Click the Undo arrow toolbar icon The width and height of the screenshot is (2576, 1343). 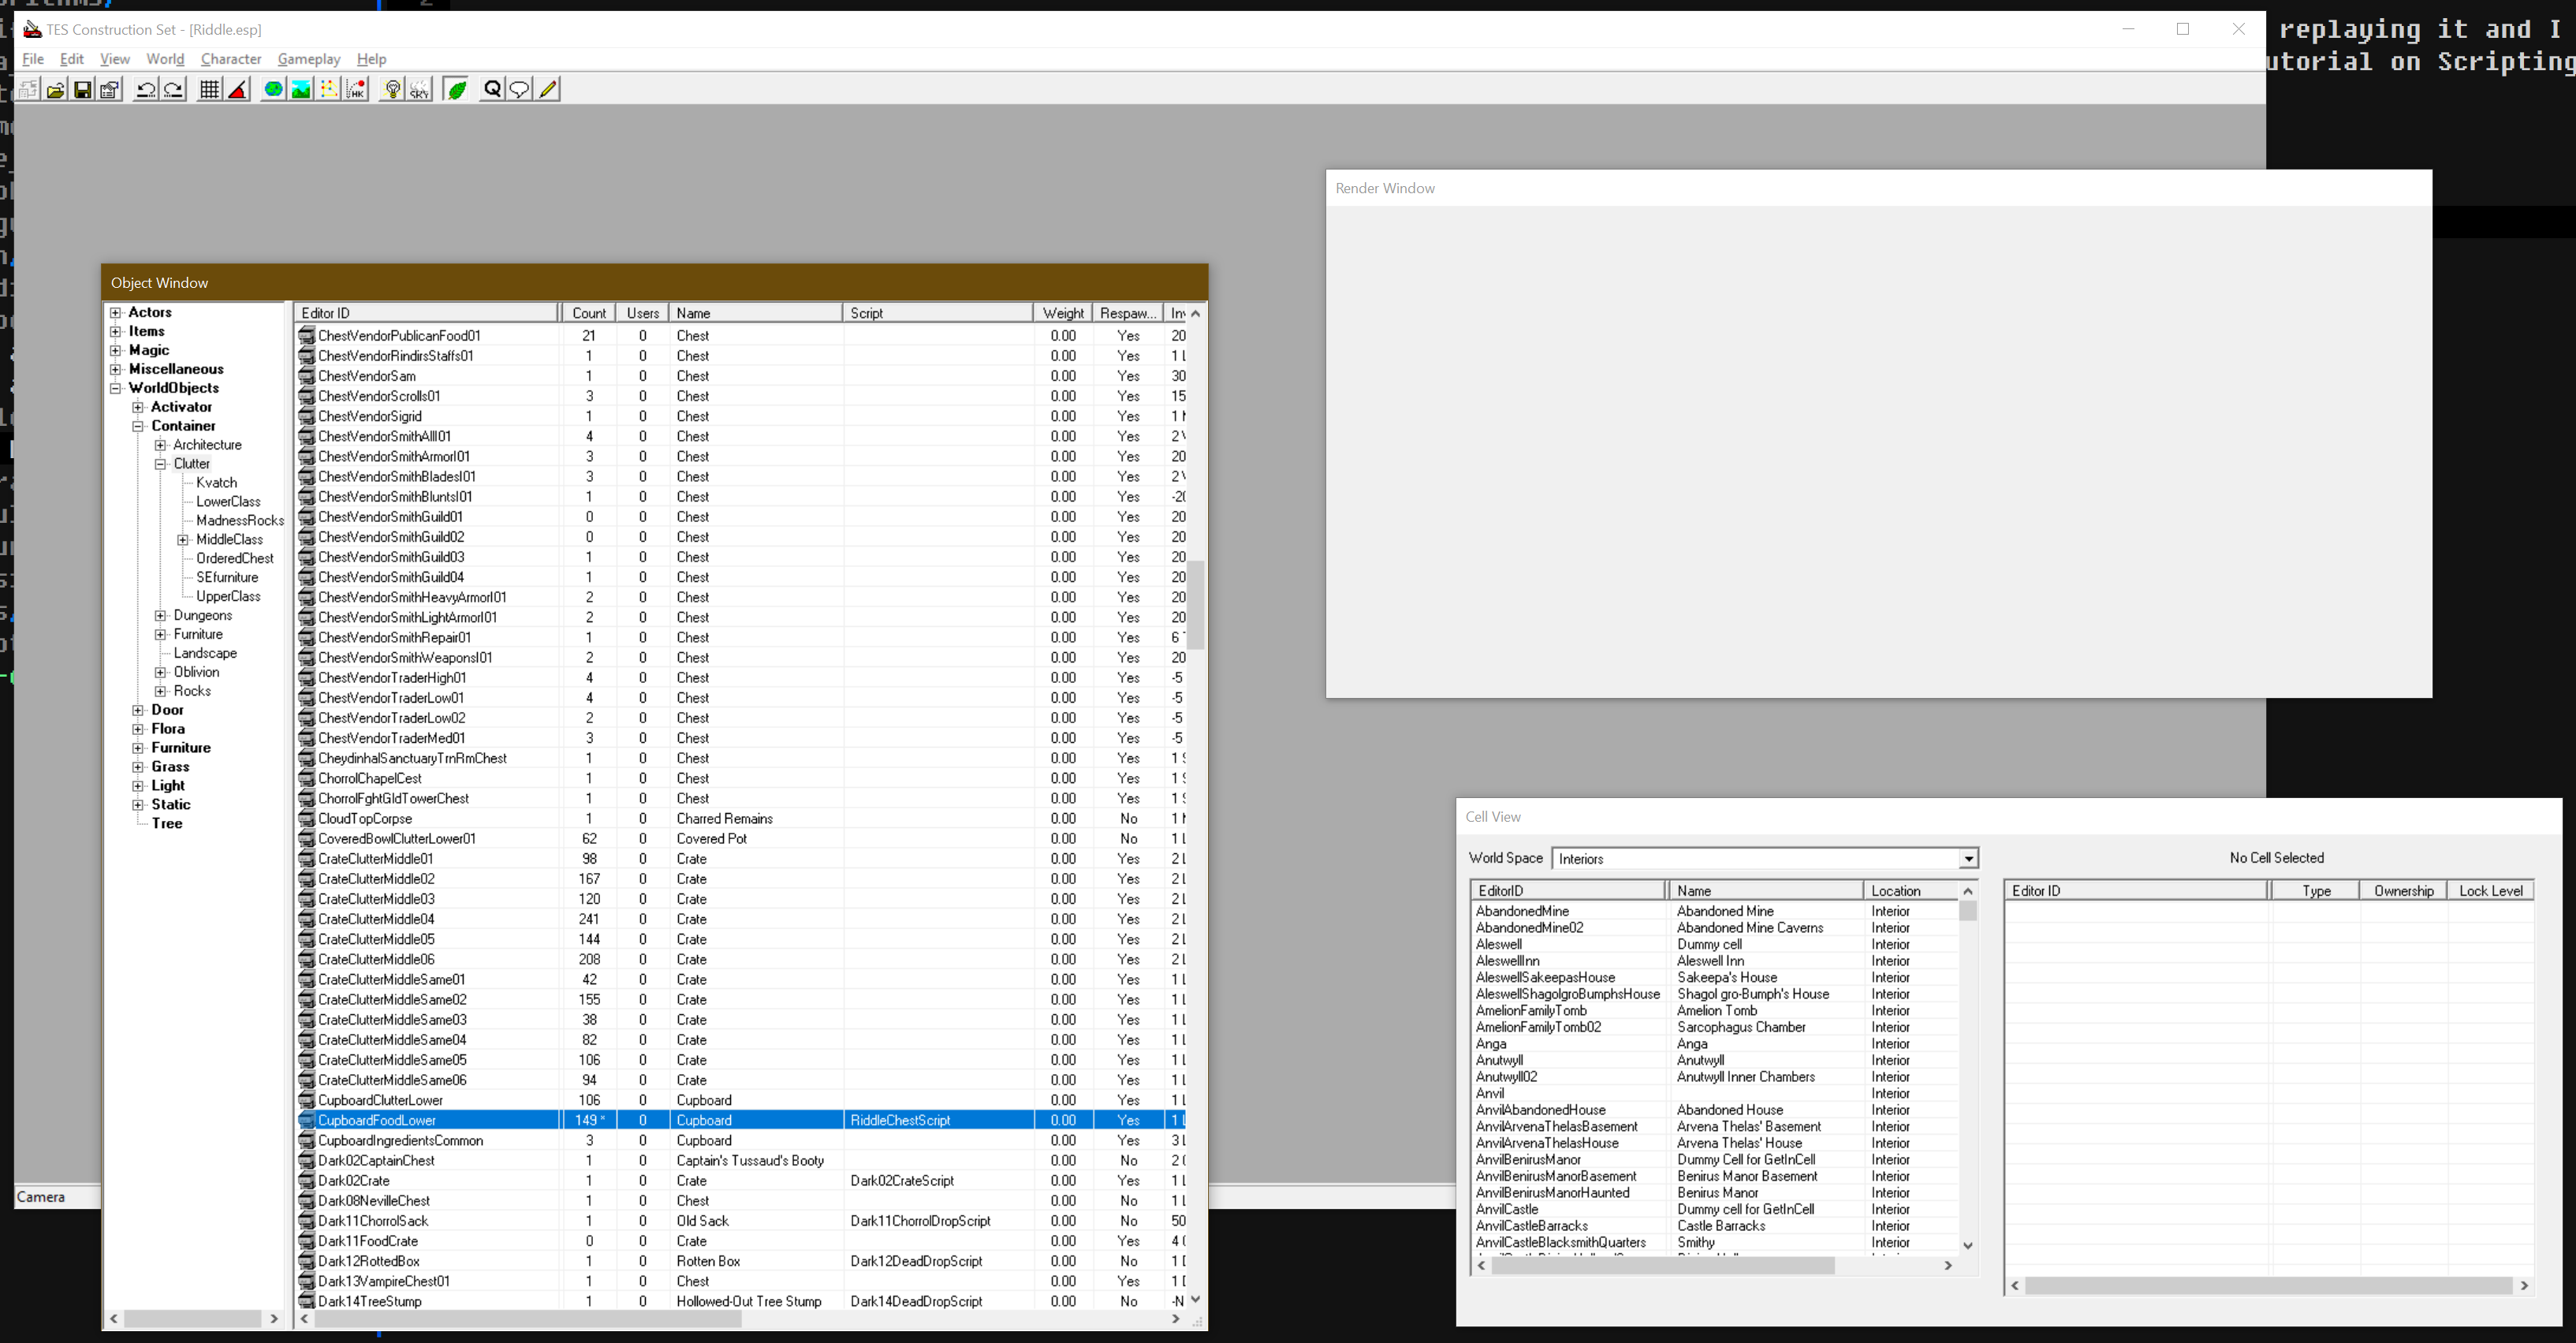click(146, 90)
